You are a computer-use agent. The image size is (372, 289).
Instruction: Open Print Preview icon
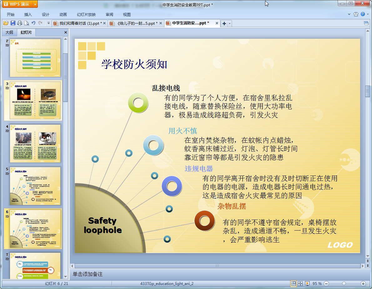(x=27, y=23)
